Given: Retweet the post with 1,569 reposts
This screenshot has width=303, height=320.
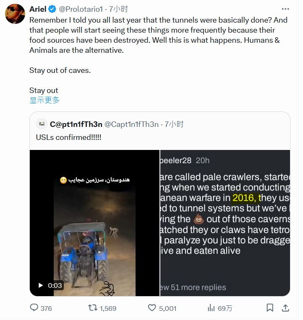Looking at the screenshot, I should [x=93, y=308].
